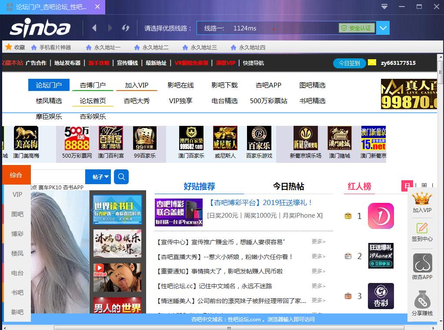Open the 500万彩票站 navigation item
The width and height of the screenshot is (444, 330).
268,101
